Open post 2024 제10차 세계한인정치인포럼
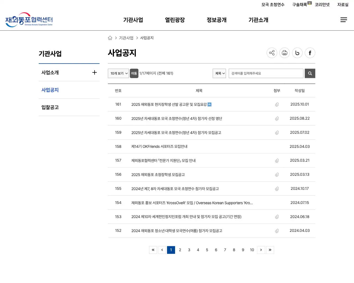The width and height of the screenshot is (354, 283). (186, 217)
